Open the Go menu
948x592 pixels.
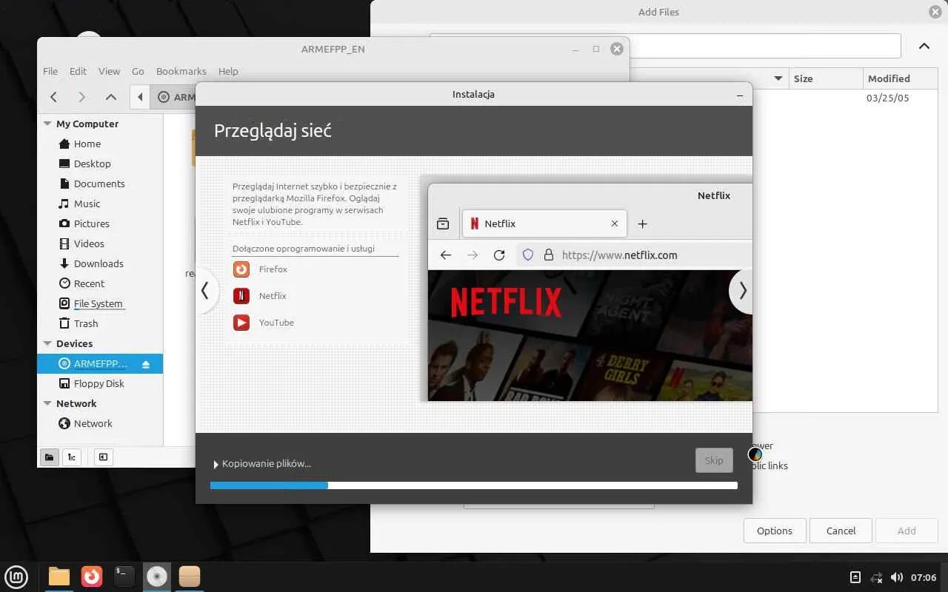point(138,71)
